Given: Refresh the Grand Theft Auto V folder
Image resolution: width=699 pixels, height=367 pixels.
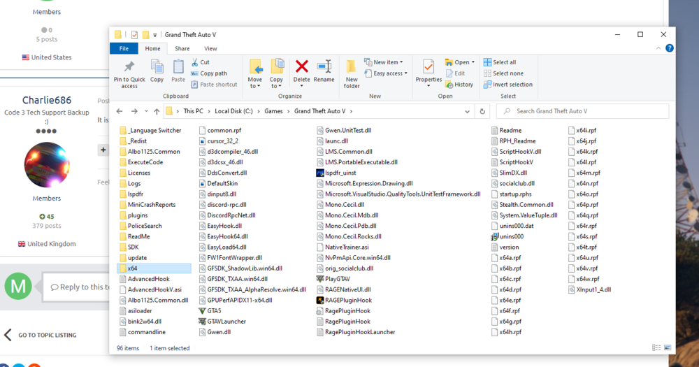Looking at the screenshot, I should (482, 111).
